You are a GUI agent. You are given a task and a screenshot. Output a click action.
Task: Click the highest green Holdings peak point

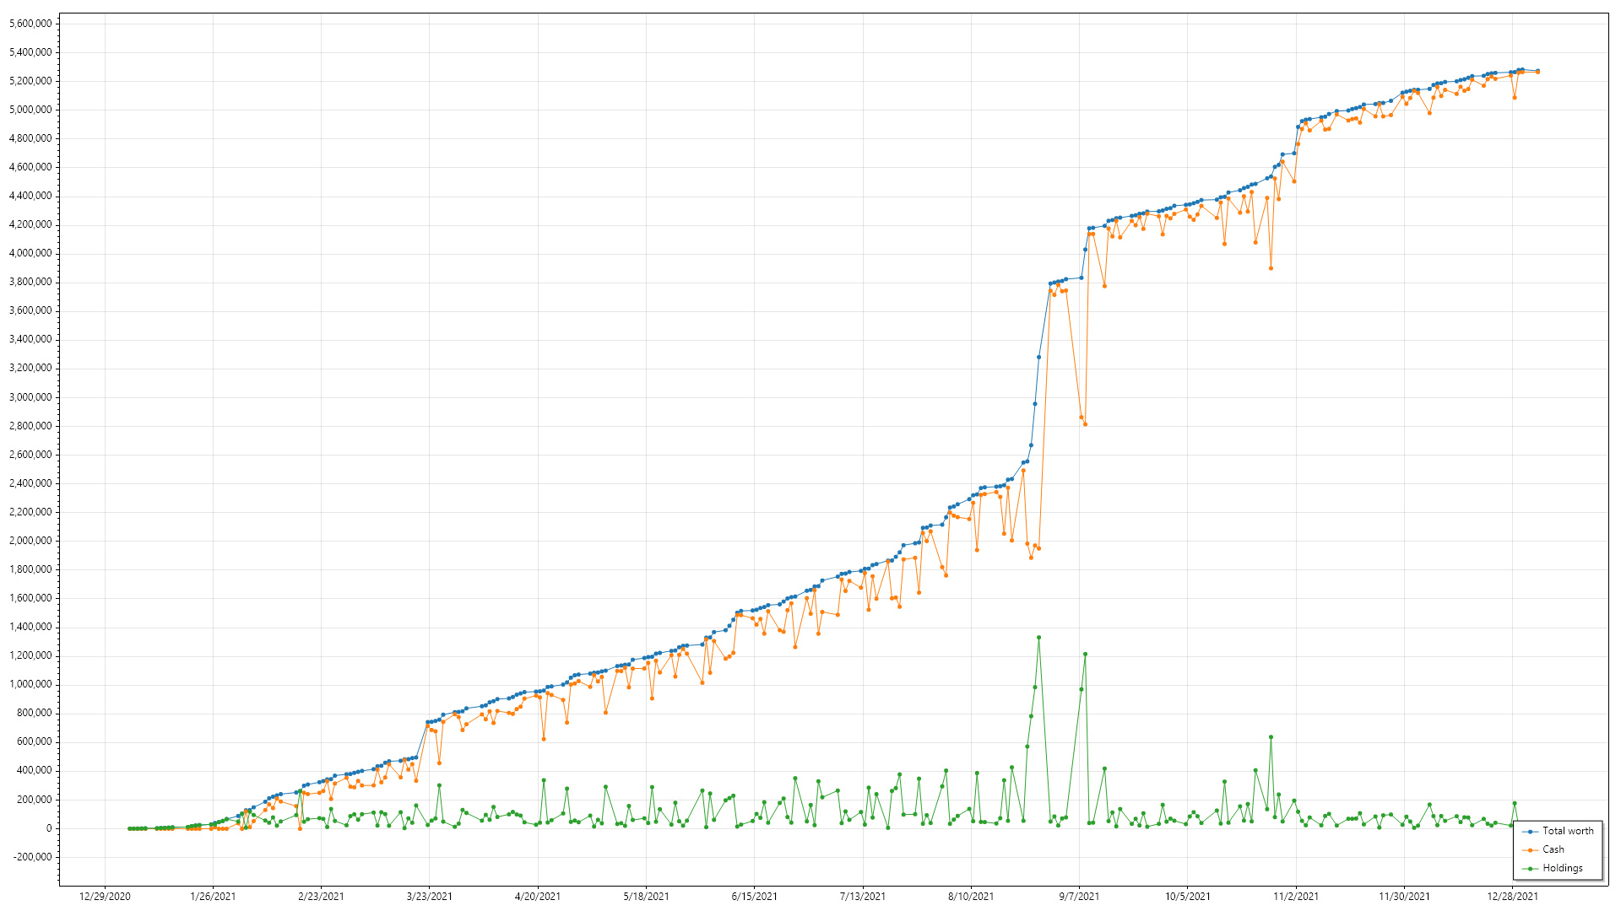[1038, 638]
